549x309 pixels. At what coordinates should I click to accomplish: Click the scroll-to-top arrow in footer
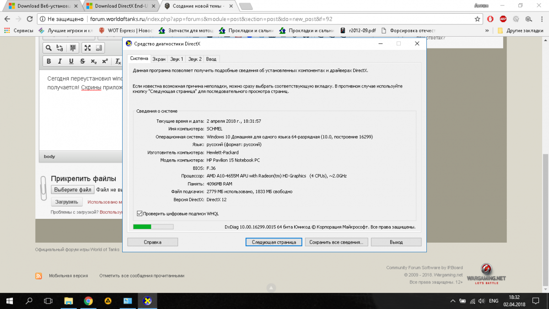[x=271, y=288]
